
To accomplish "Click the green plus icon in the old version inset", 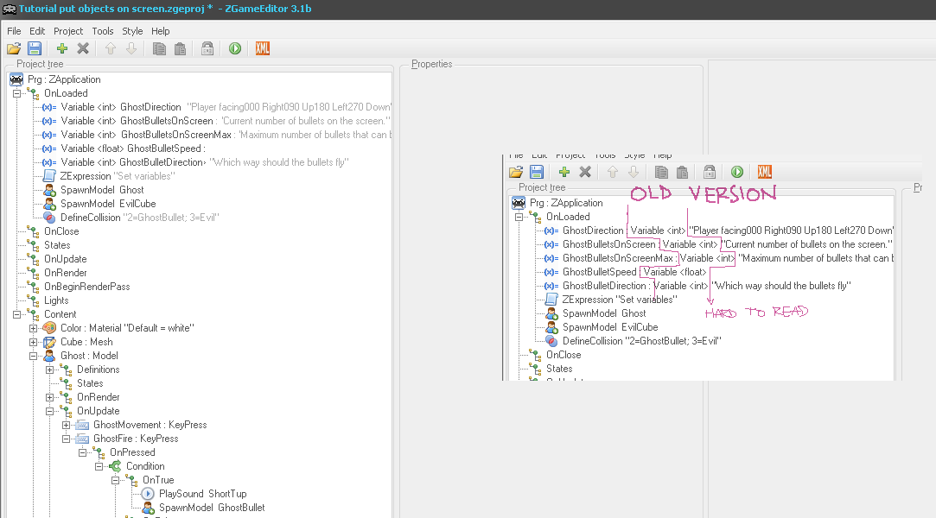I will click(564, 173).
